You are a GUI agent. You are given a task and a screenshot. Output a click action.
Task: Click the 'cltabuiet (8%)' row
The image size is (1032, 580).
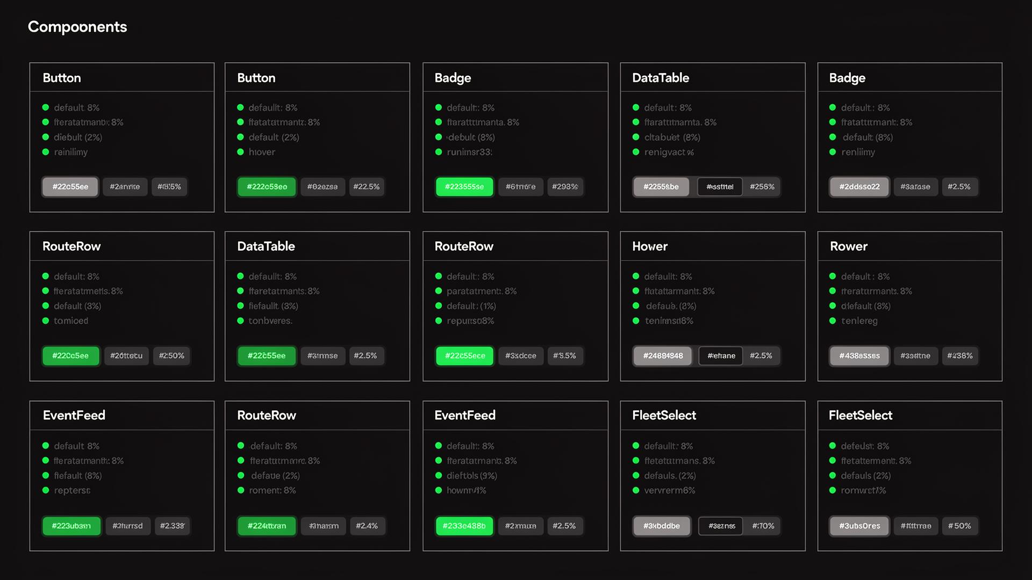[666, 137]
